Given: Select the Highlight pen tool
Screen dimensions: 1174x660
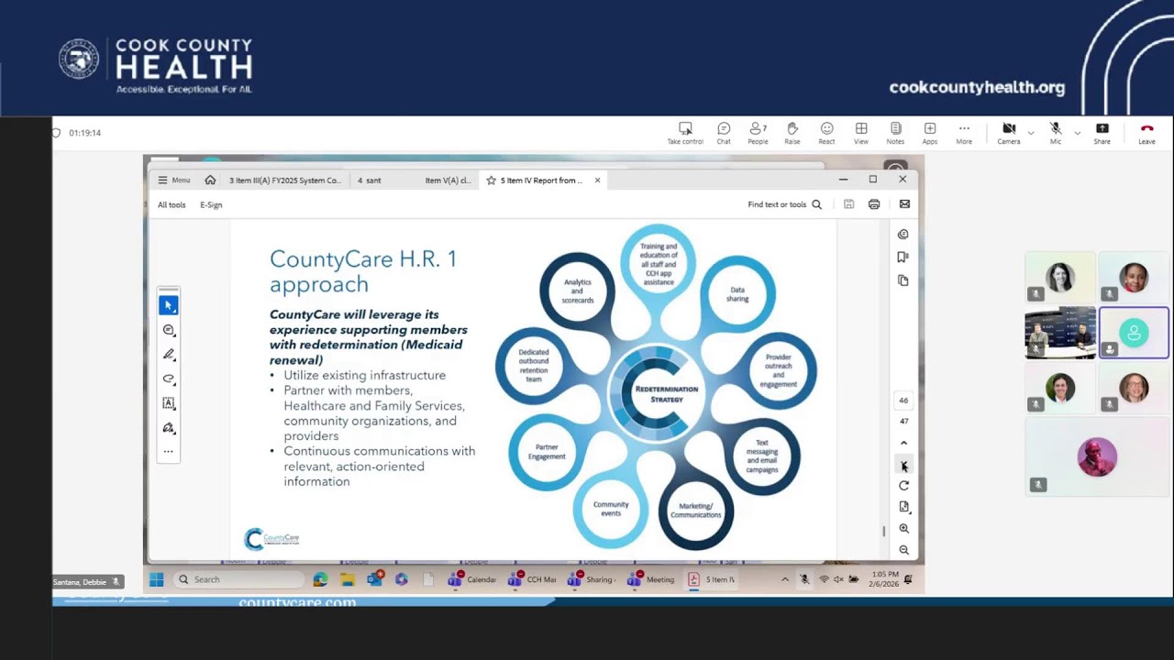Looking at the screenshot, I should (168, 354).
